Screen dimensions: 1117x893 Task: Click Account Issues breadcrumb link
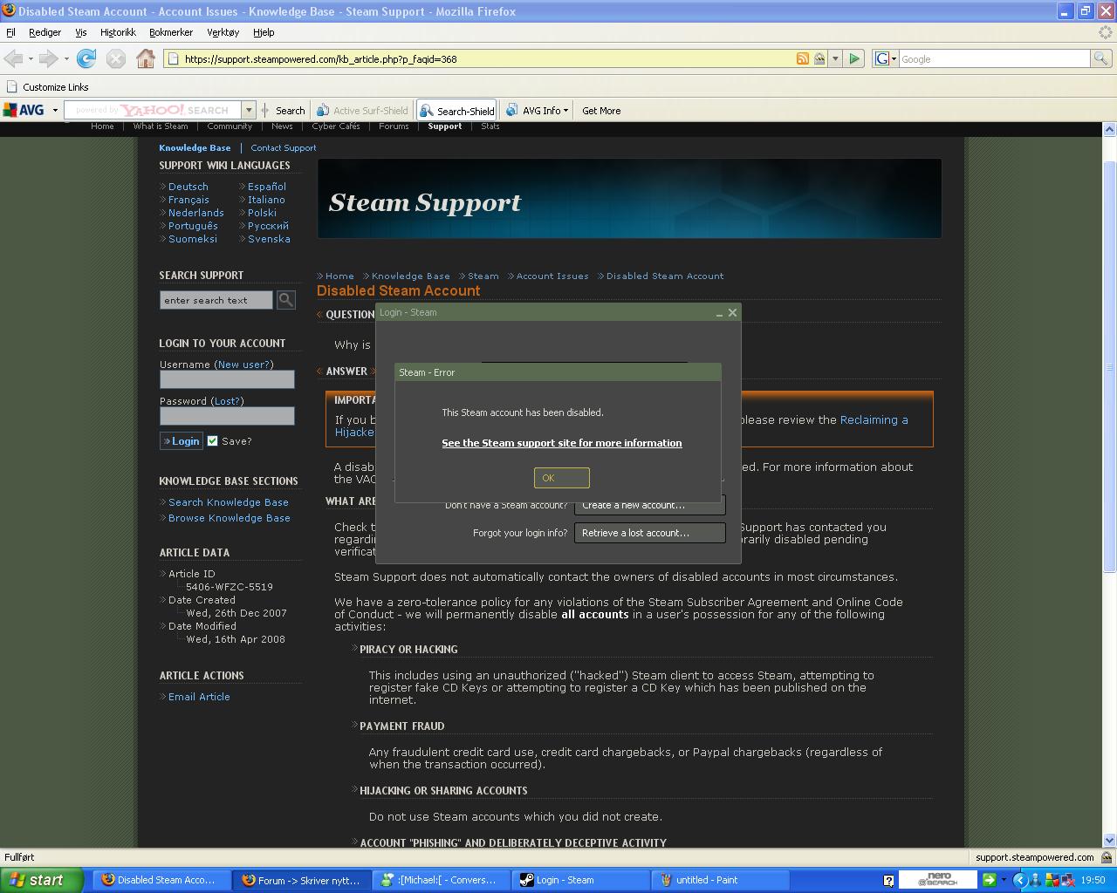(x=552, y=276)
